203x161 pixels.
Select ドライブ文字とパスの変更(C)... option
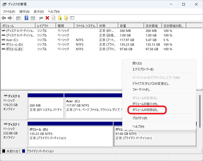tap(151, 84)
